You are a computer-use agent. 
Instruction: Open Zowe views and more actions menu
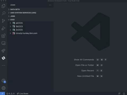(50, 5)
